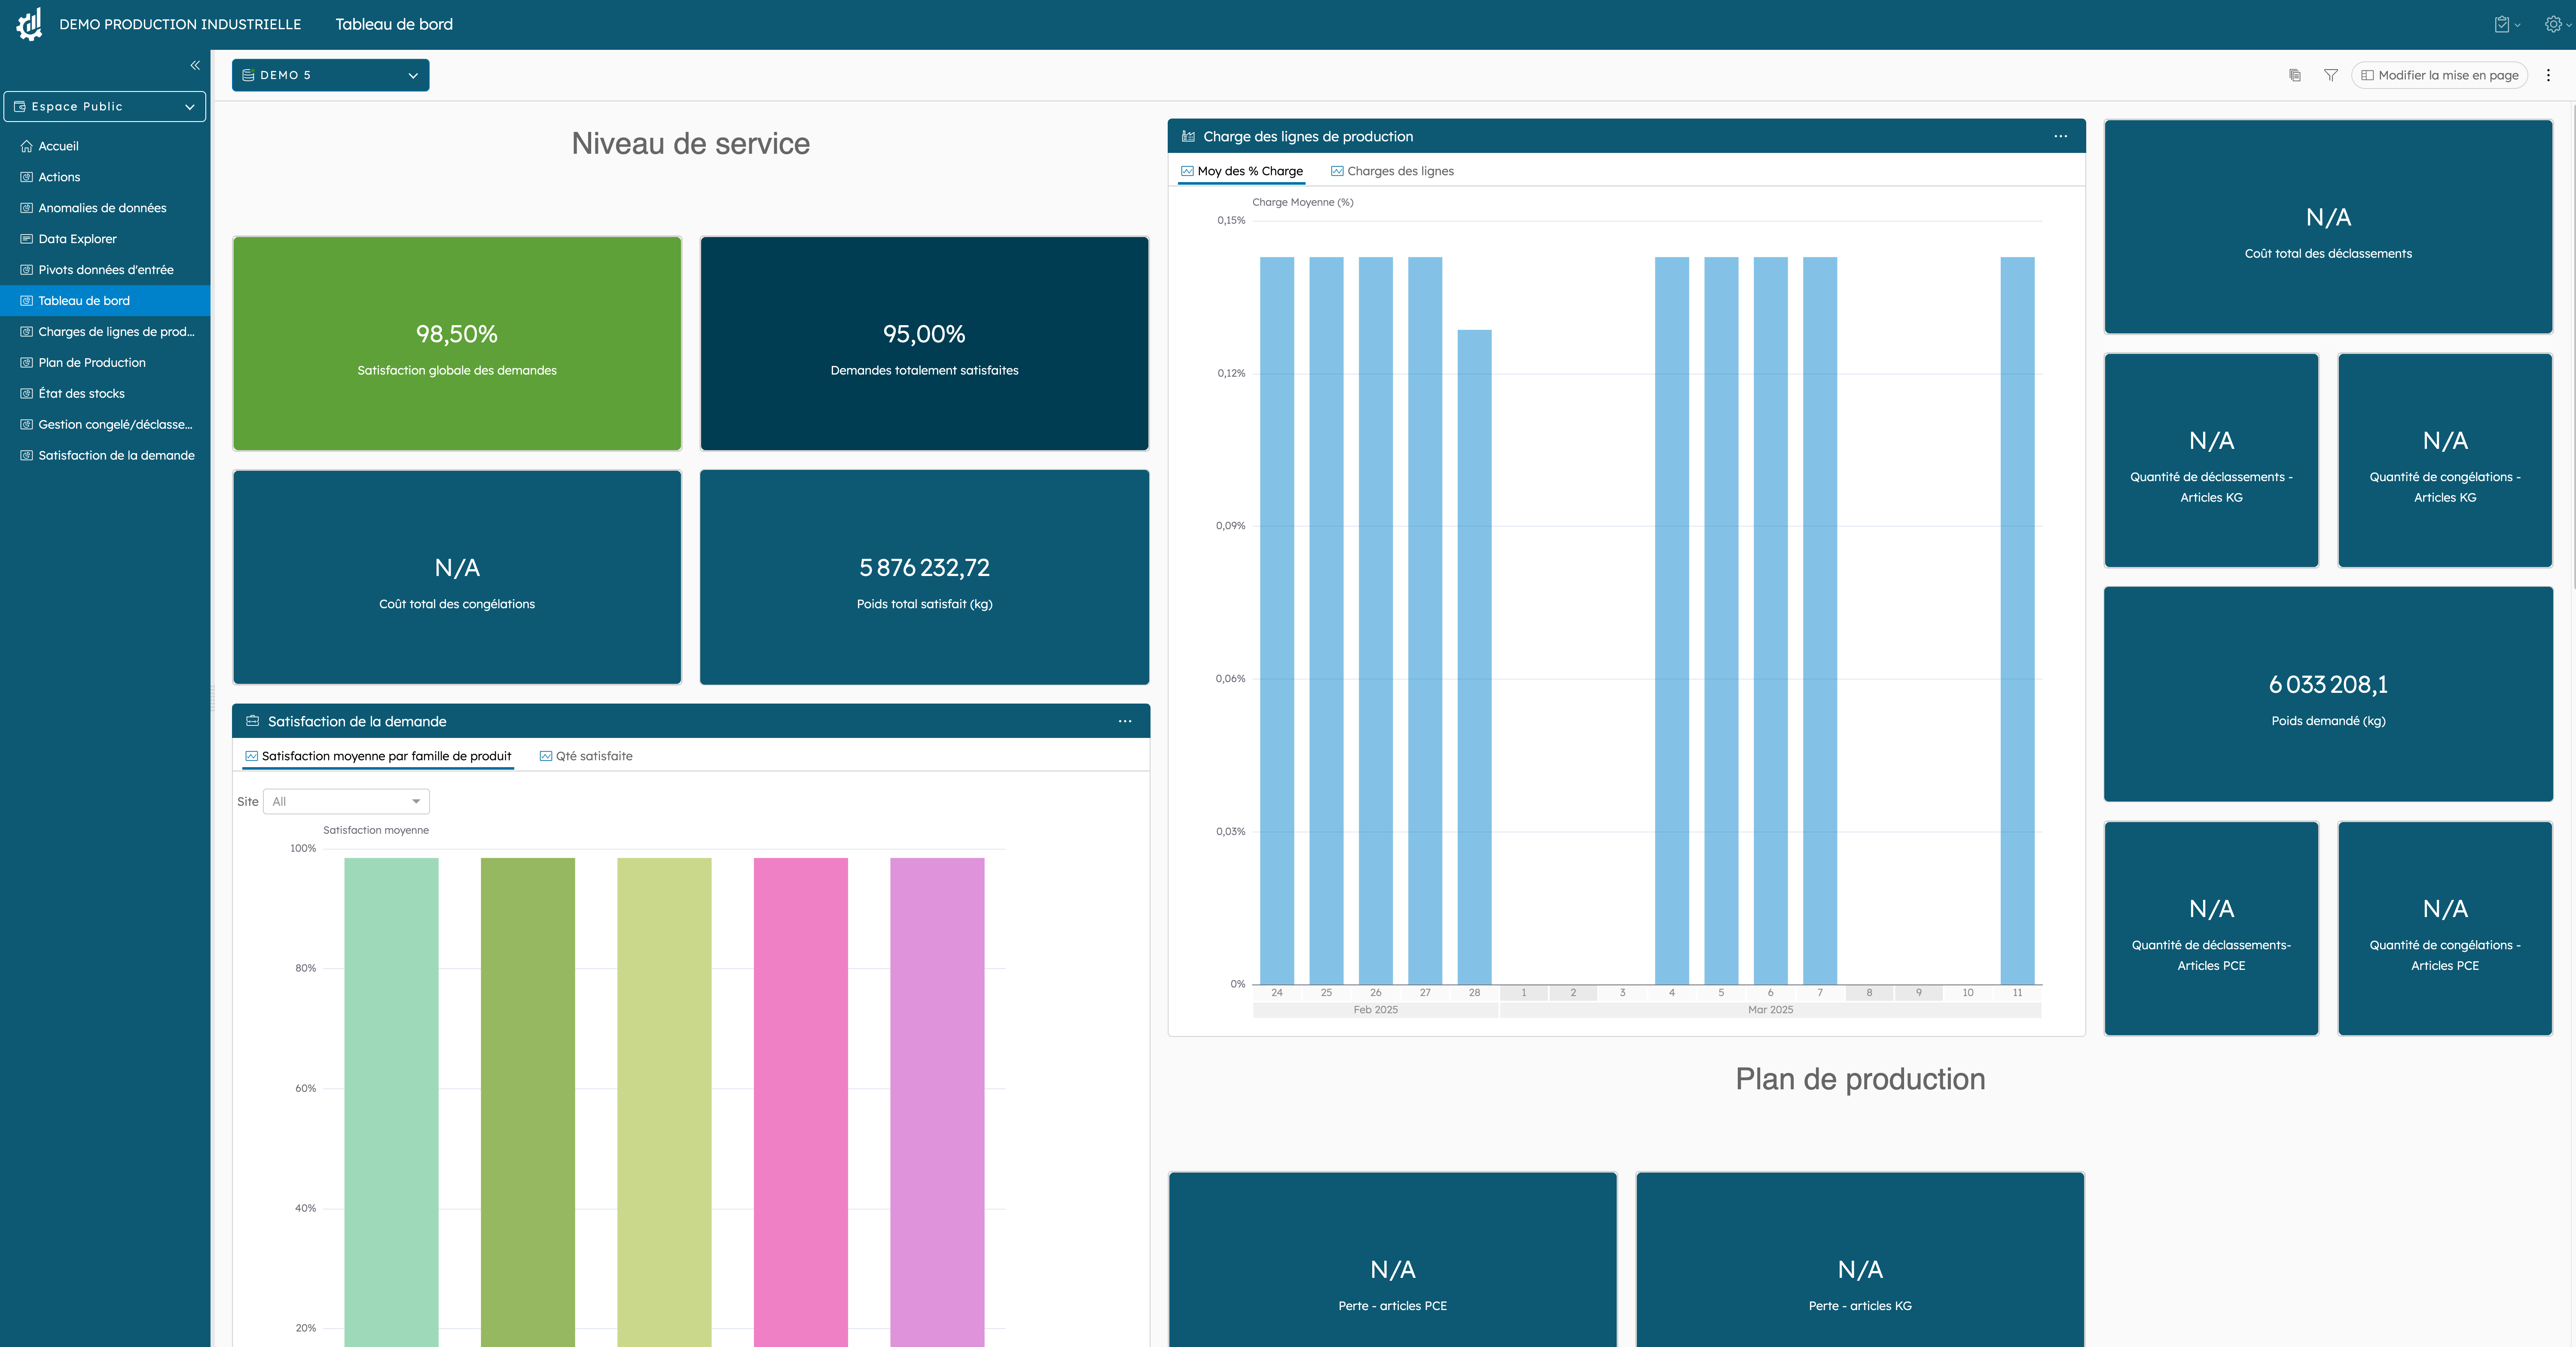The height and width of the screenshot is (1347, 2576).
Task: Click the load bar for Feb 28
Action: click(1474, 657)
